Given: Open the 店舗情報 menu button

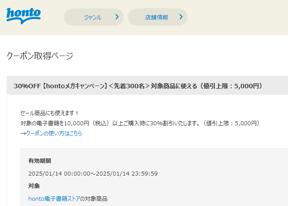Looking at the screenshot, I should 157,17.
